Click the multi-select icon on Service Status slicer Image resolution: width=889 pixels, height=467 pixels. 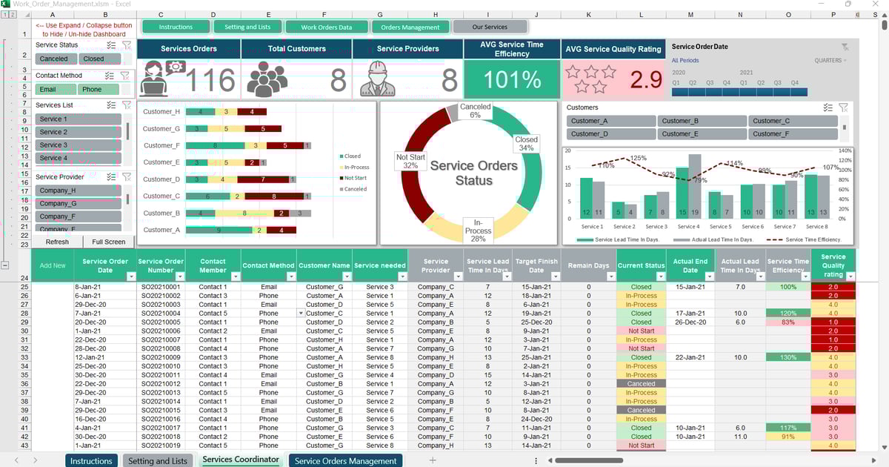coord(111,45)
